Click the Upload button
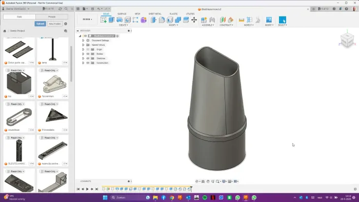 (x=41, y=24)
